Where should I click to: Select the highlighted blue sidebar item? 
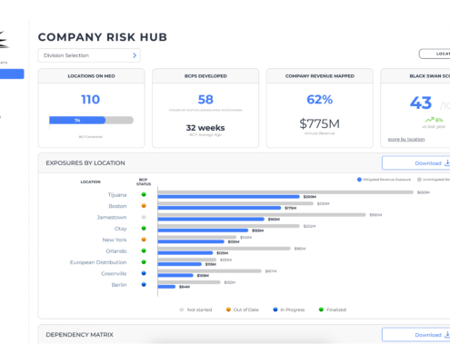(12, 74)
